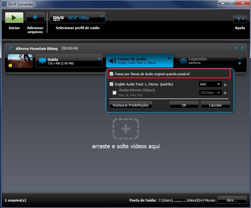Open the Ajuda help menu

240,19
